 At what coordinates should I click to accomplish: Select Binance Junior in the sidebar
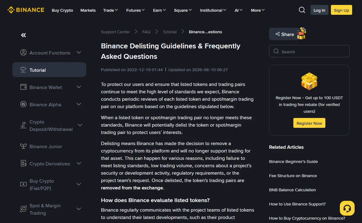pos(46,146)
